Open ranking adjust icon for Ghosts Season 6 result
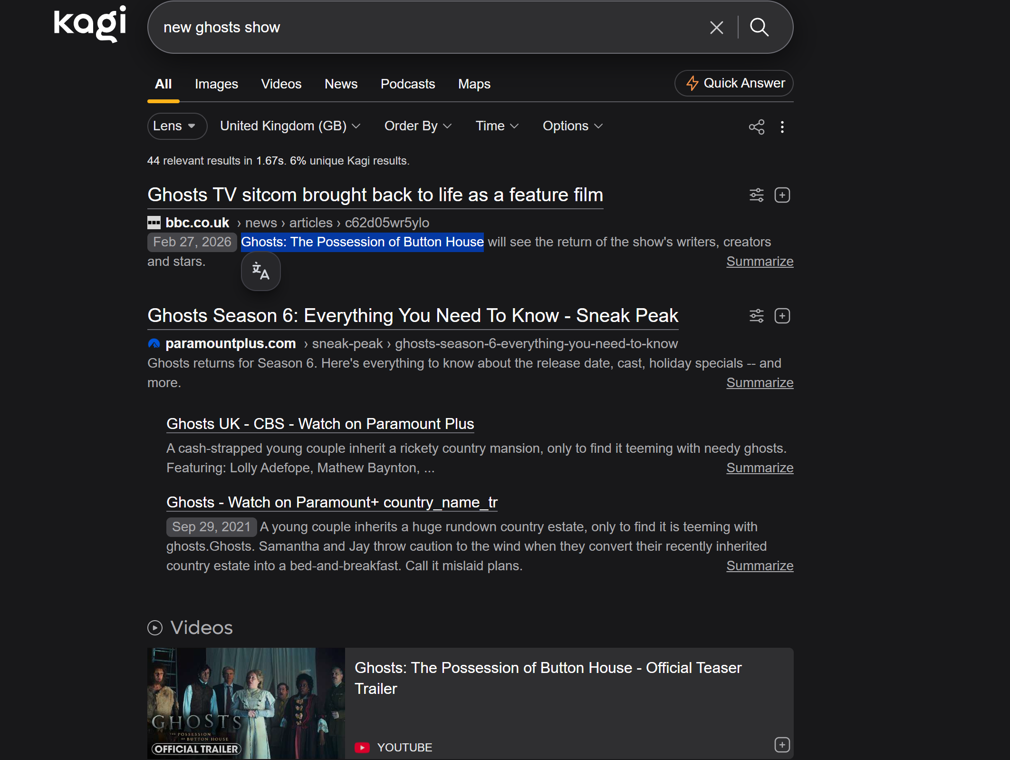 tap(756, 316)
